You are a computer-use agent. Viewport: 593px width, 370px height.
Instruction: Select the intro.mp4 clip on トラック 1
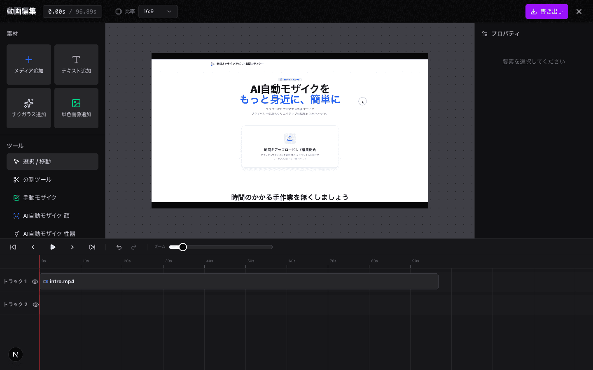coord(239,281)
